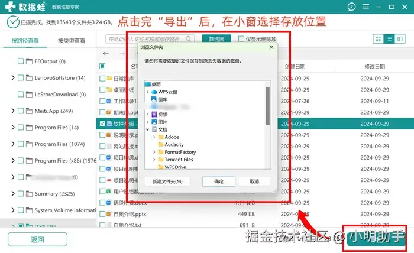This screenshot has width=414, height=253.
Task: Expand the Adobe folder in dialog
Action: pos(154,137)
